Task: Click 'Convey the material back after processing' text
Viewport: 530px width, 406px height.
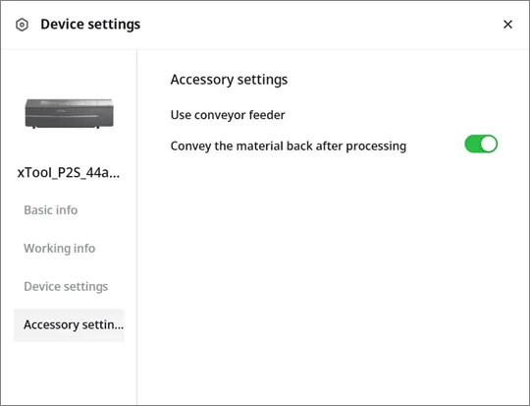Action: tap(289, 146)
